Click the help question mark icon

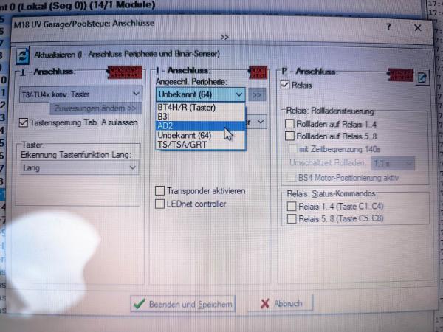[389, 26]
